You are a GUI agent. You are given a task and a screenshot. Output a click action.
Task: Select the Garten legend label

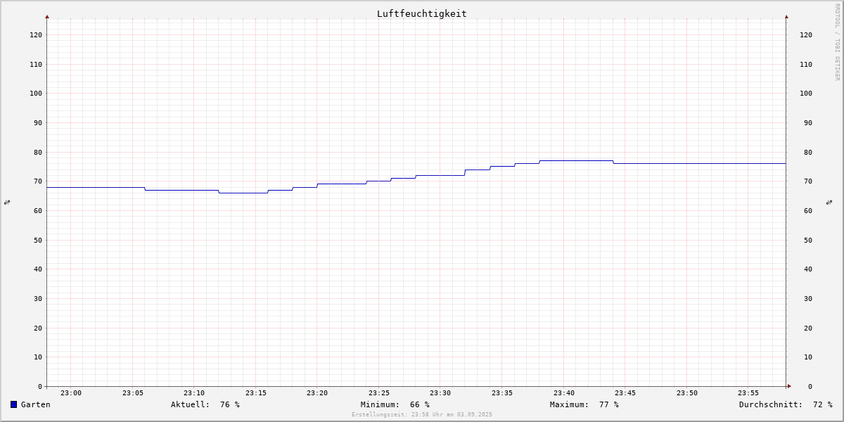(x=35, y=404)
